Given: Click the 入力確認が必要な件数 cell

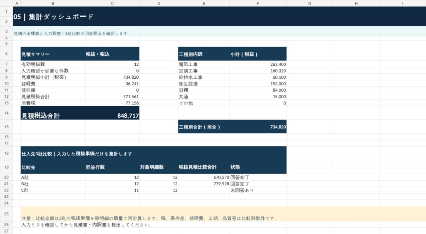Looking at the screenshot, I should click(53, 71).
